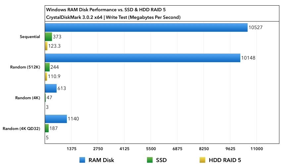Click the Random (512K) SSD bar valued 244
The height and width of the screenshot is (168, 285).
click(x=47, y=67)
